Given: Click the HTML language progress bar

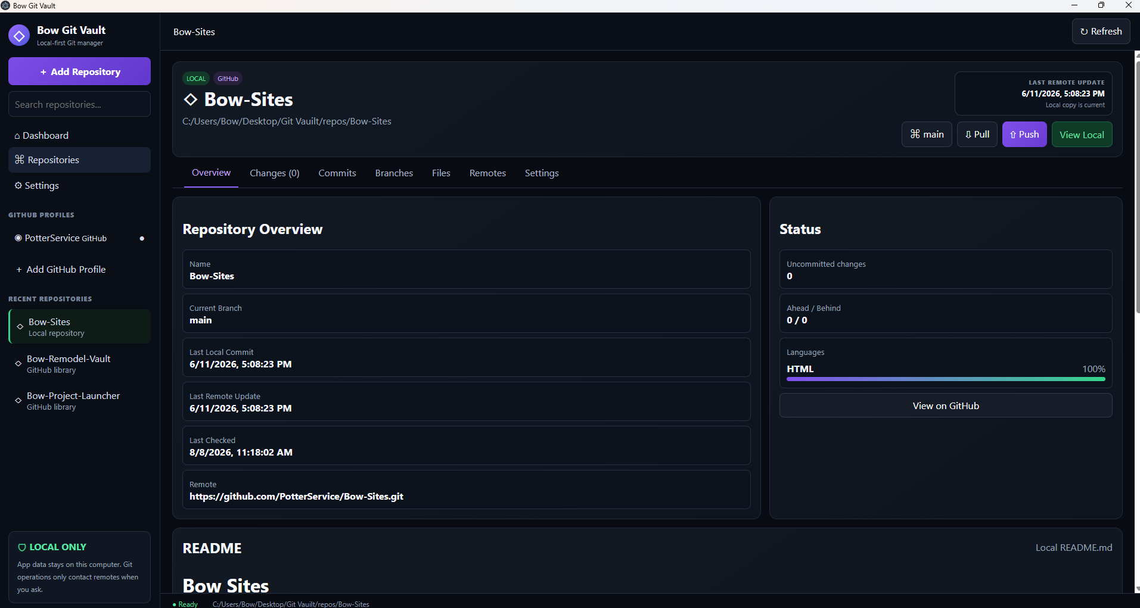Looking at the screenshot, I should pyautogui.click(x=946, y=379).
